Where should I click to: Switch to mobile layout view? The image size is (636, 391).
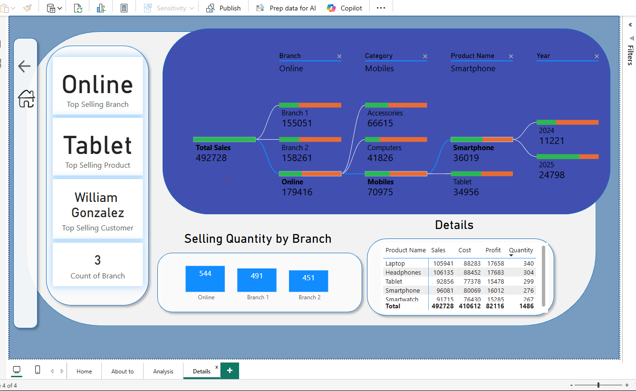(38, 370)
